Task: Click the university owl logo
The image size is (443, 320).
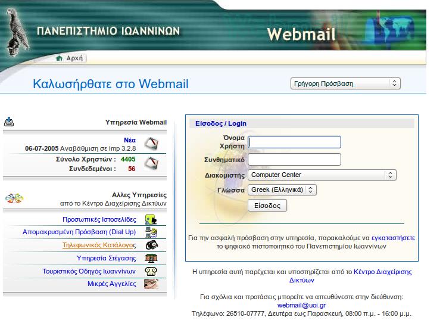Action: click(17, 32)
